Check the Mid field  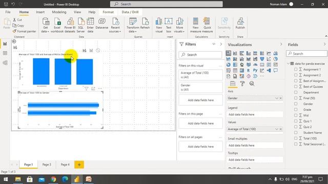(296, 115)
